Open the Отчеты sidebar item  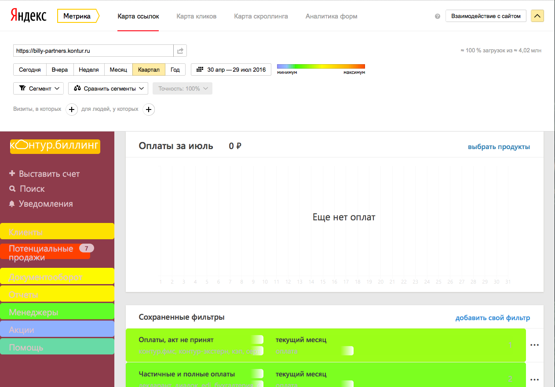(x=57, y=294)
